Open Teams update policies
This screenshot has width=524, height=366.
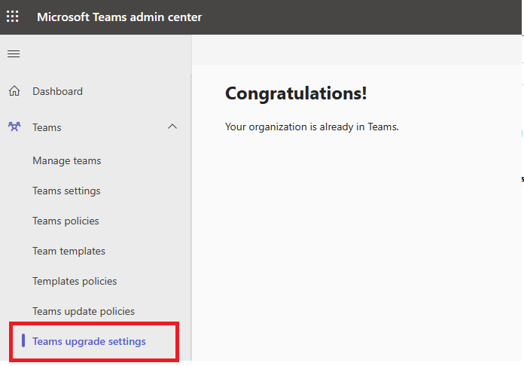click(84, 311)
